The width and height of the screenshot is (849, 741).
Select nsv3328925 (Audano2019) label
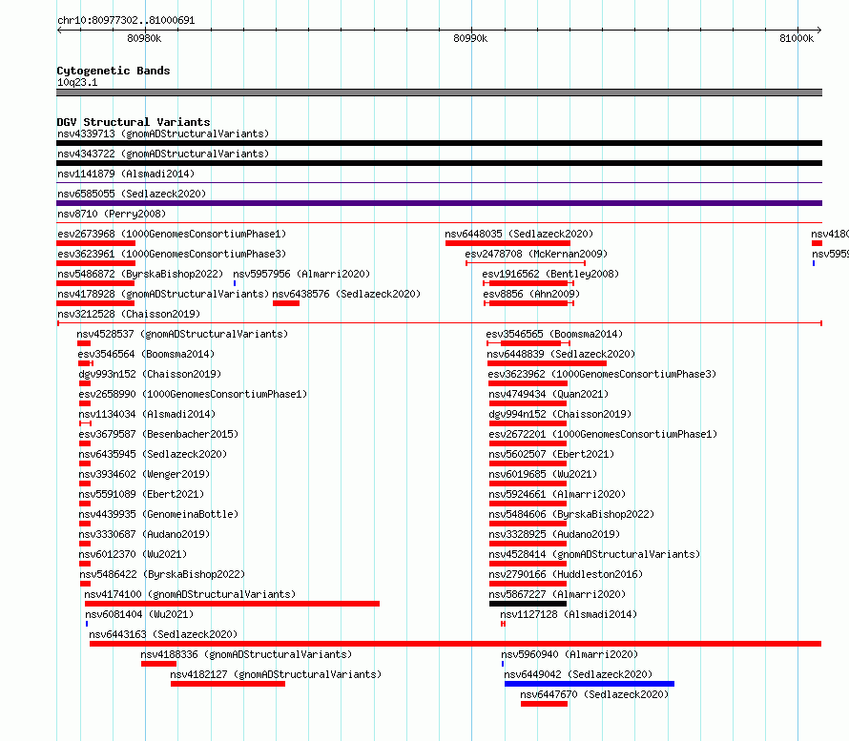coord(554,534)
